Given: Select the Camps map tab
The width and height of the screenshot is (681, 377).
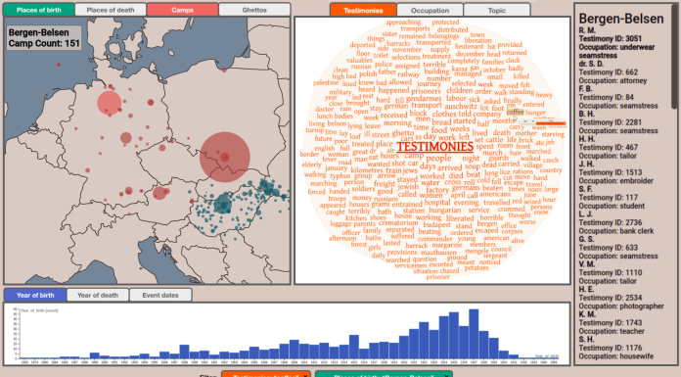Looking at the screenshot, I should tap(182, 10).
